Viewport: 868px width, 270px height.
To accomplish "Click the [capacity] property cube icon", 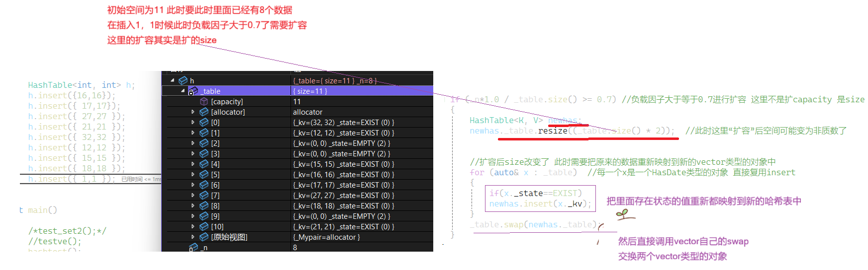I will 204,101.
